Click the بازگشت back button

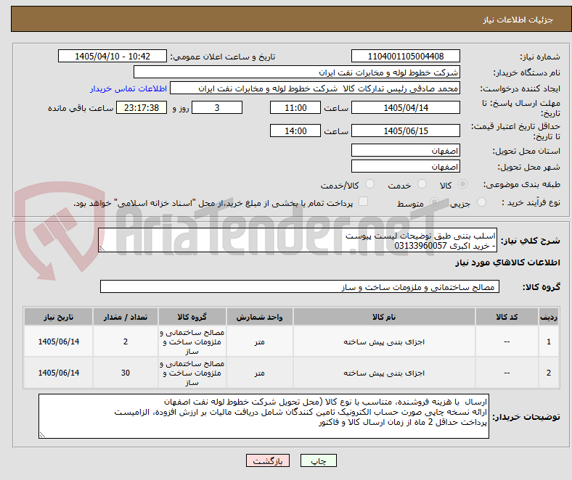tap(268, 460)
